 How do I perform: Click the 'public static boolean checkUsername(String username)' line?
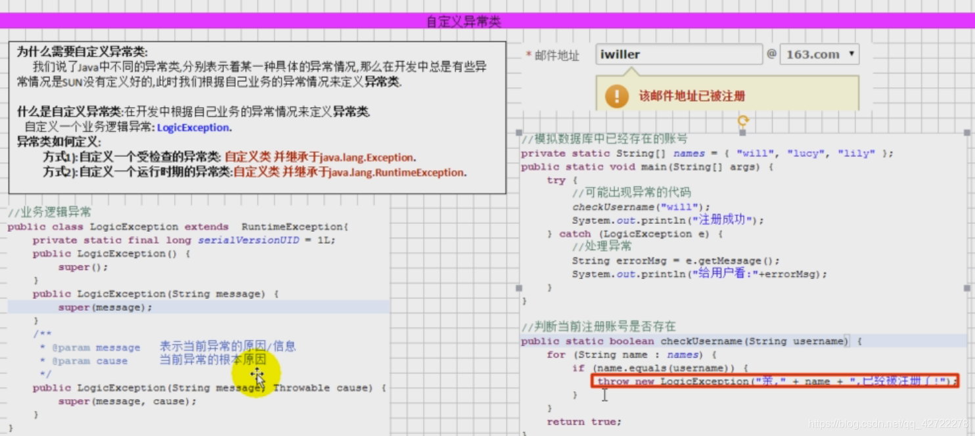point(691,341)
